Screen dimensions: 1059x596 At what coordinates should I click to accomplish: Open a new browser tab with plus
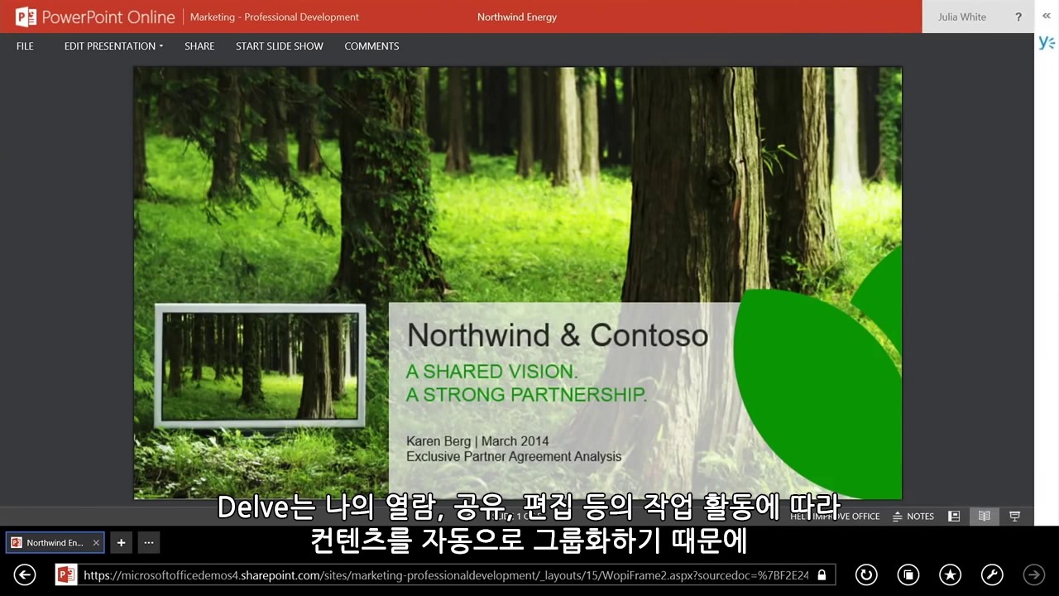tap(121, 543)
